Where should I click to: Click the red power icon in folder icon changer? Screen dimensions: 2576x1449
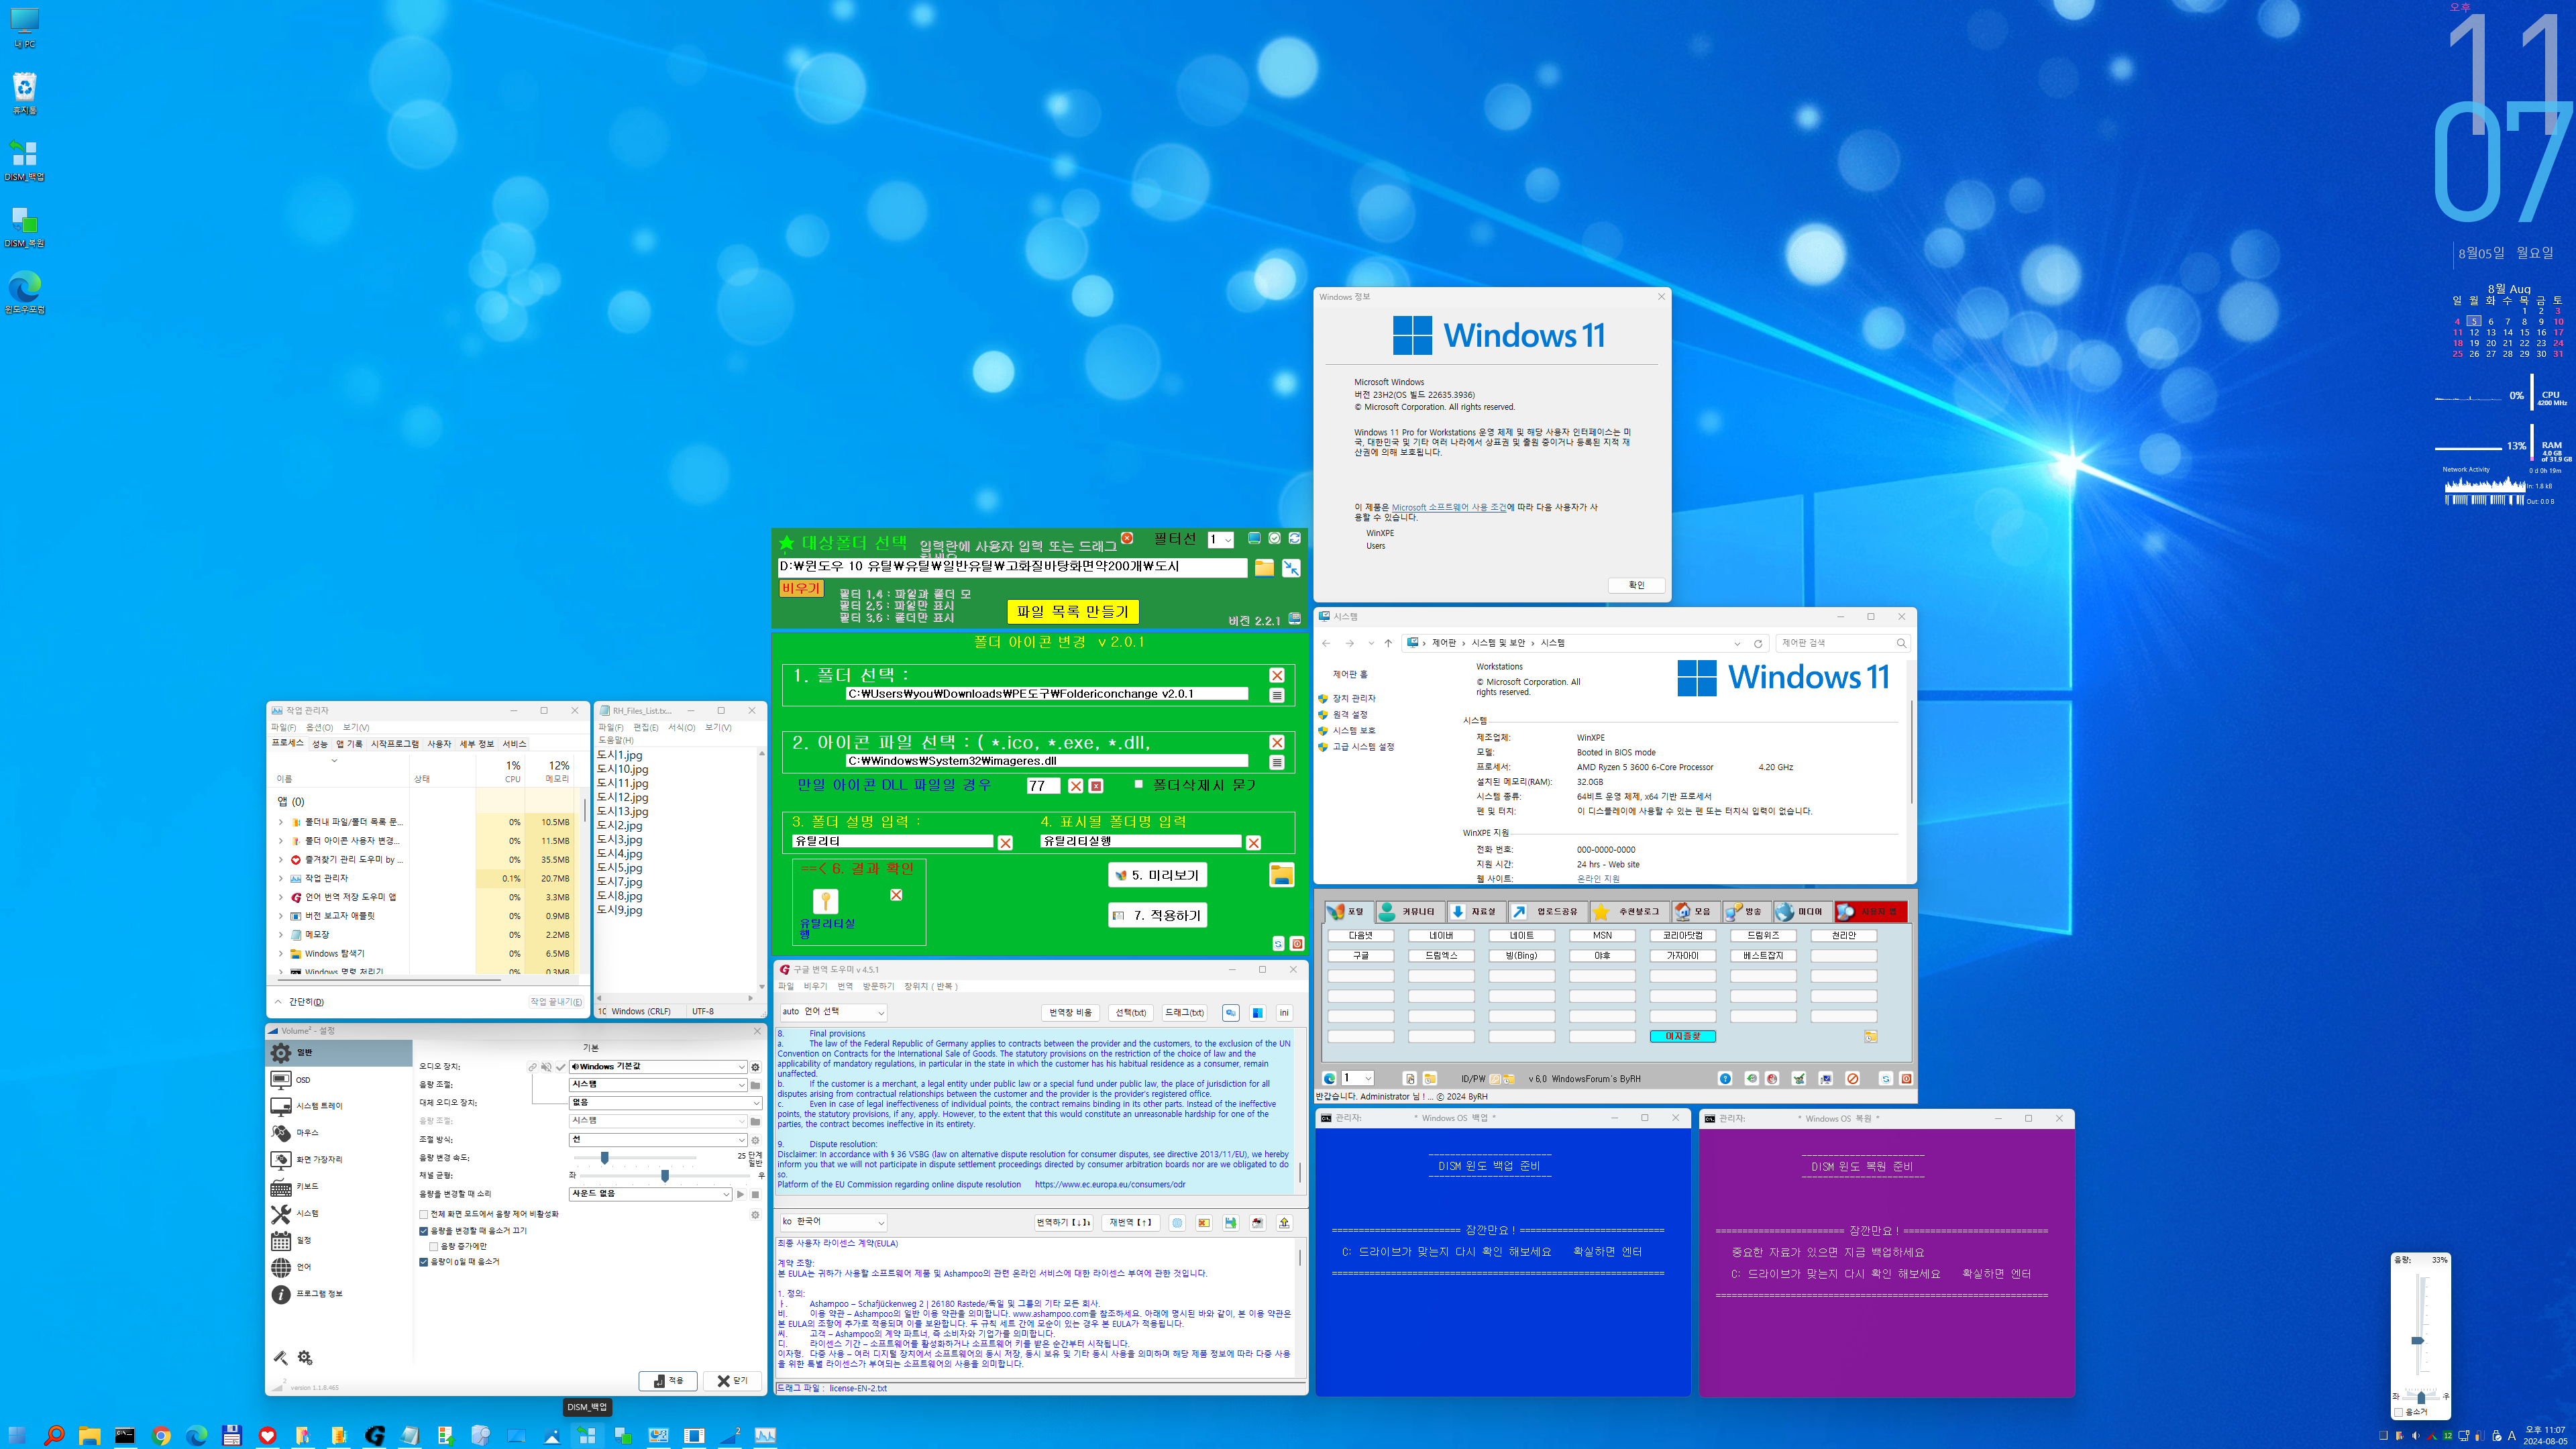[1297, 944]
